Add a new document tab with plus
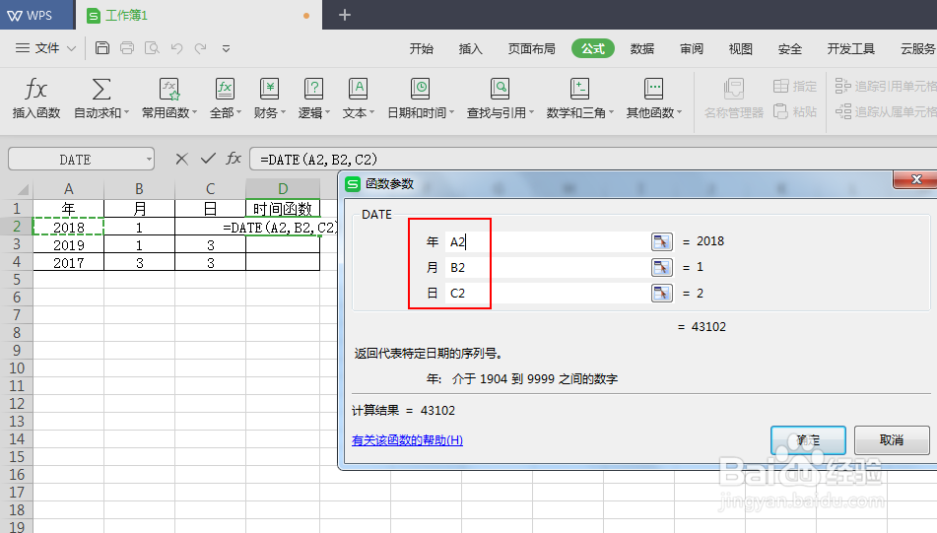This screenshot has height=533, width=937. (345, 15)
